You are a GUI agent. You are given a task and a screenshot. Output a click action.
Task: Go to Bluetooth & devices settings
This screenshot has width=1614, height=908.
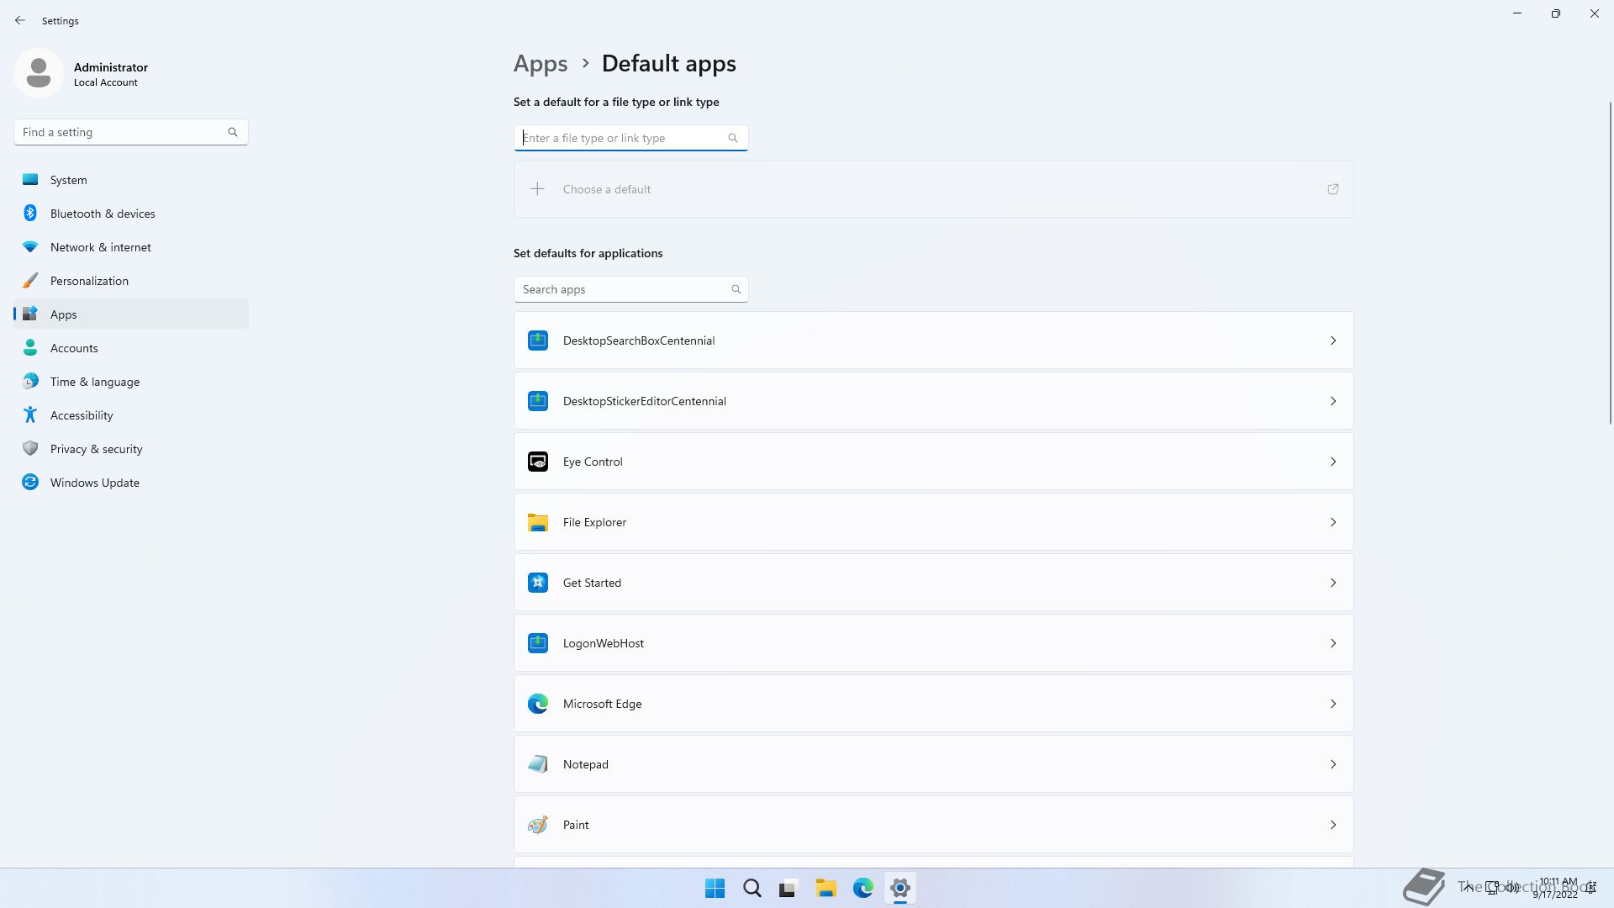(131, 213)
